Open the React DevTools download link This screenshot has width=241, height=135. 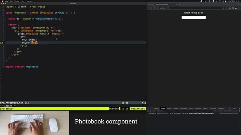(201, 113)
